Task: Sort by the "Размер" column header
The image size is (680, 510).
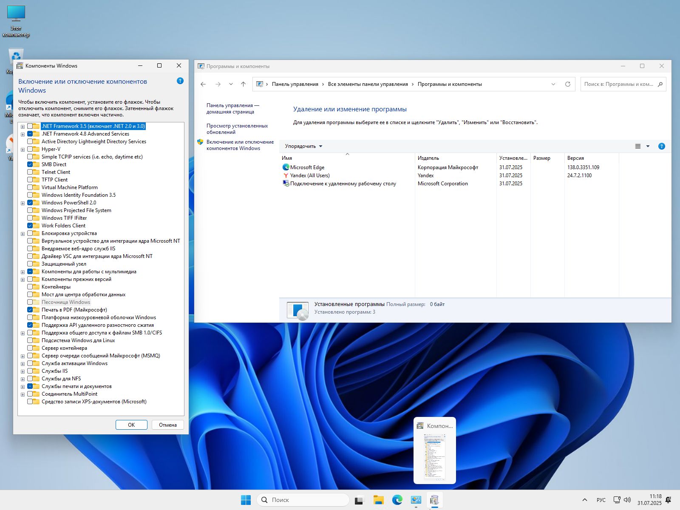Action: (x=547, y=158)
